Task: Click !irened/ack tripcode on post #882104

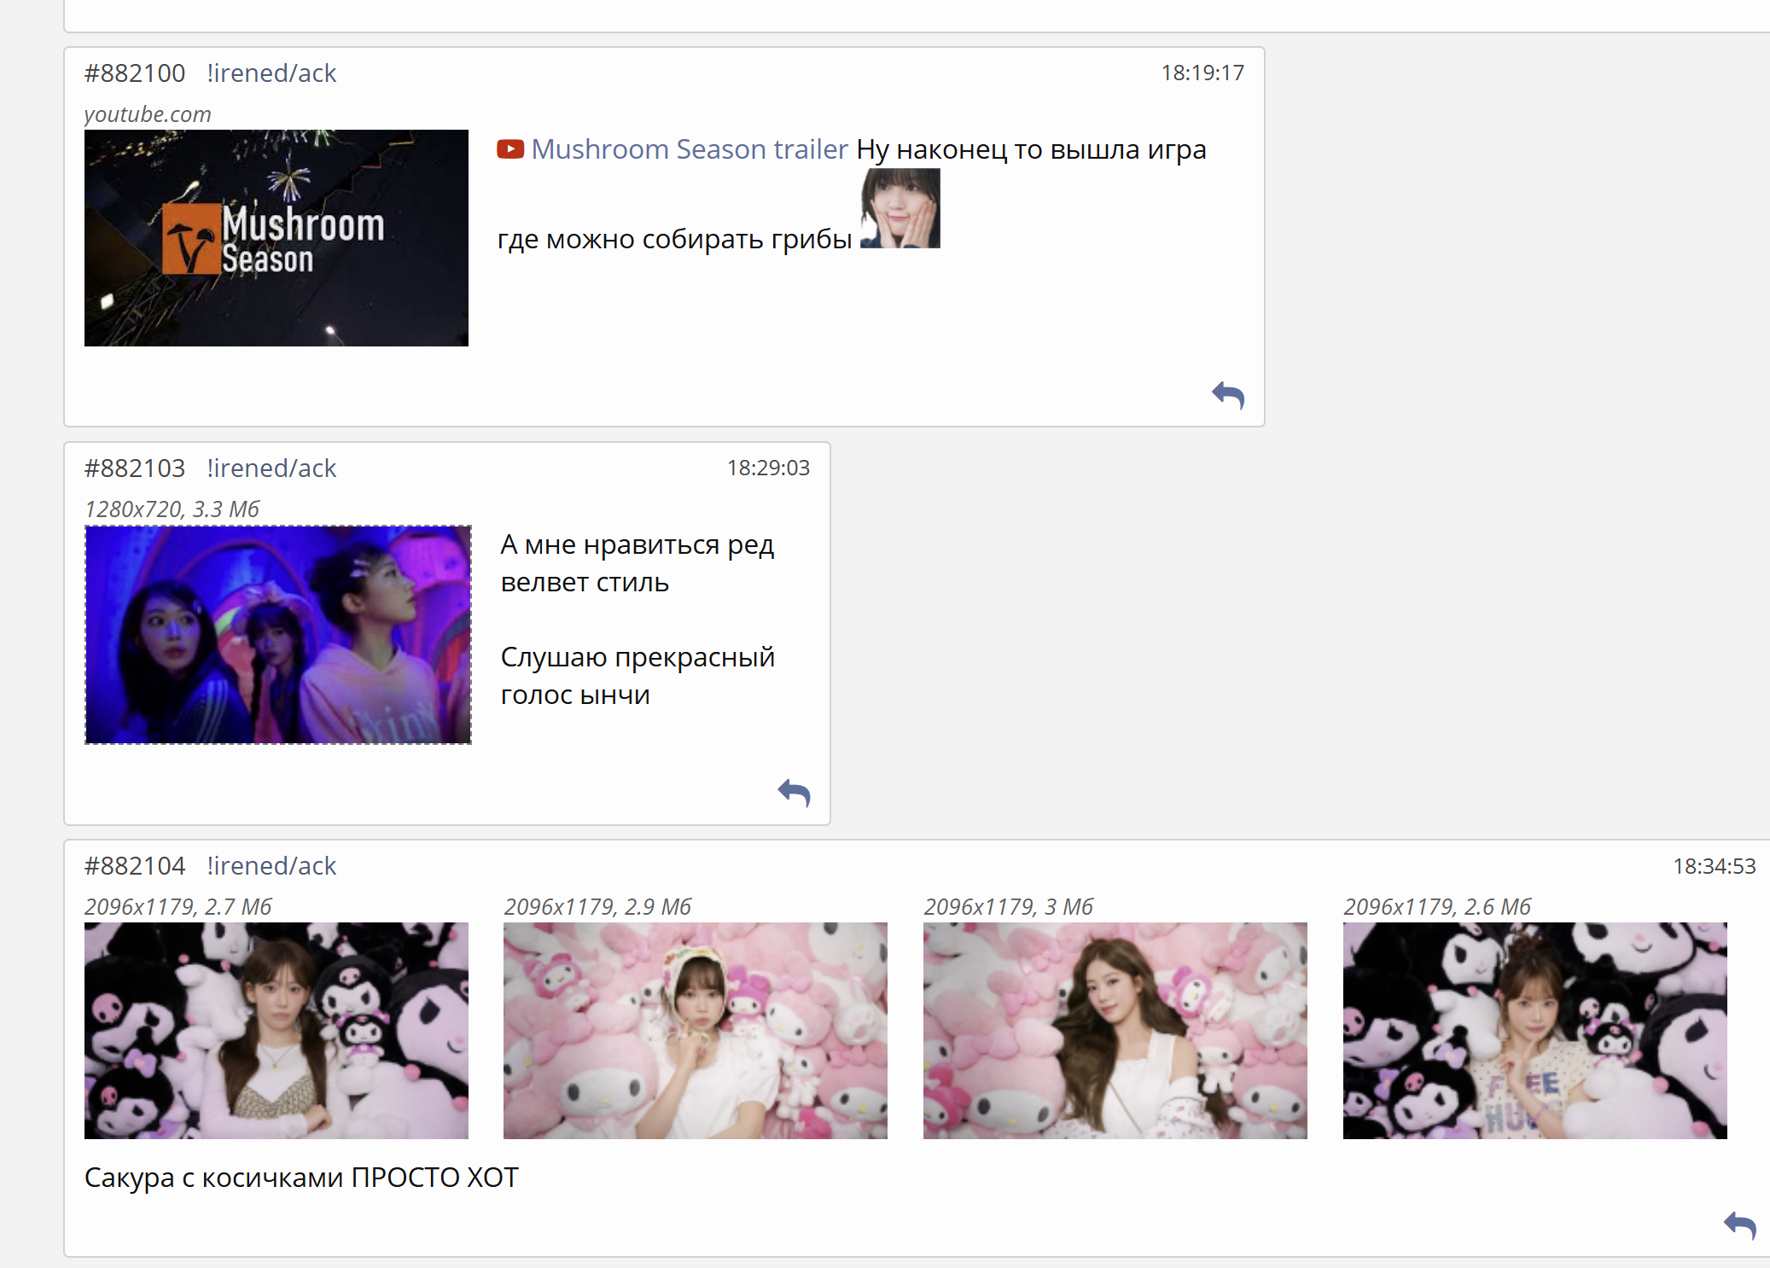Action: (271, 866)
